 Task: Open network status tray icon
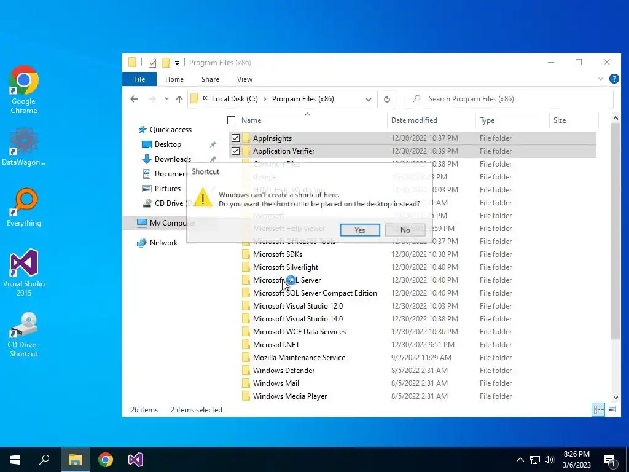coord(535,460)
